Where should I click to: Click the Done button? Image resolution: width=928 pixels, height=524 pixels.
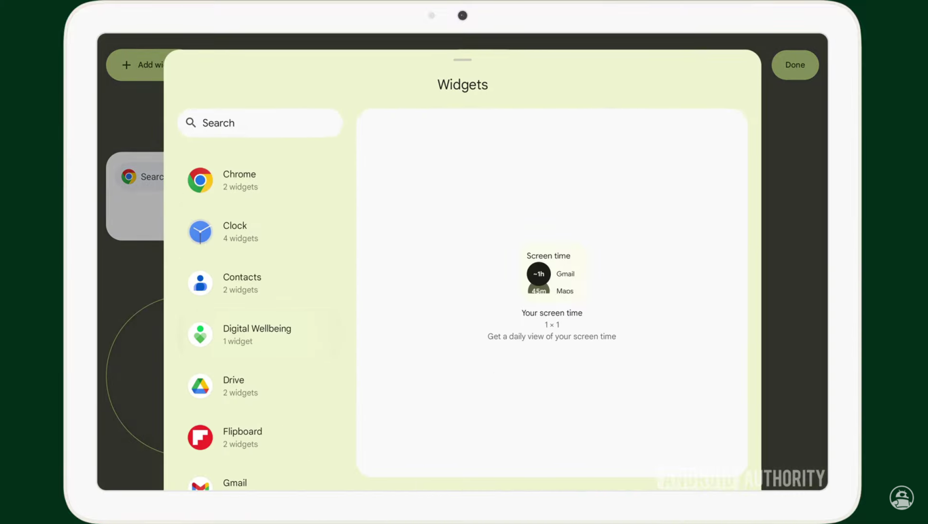tap(795, 65)
